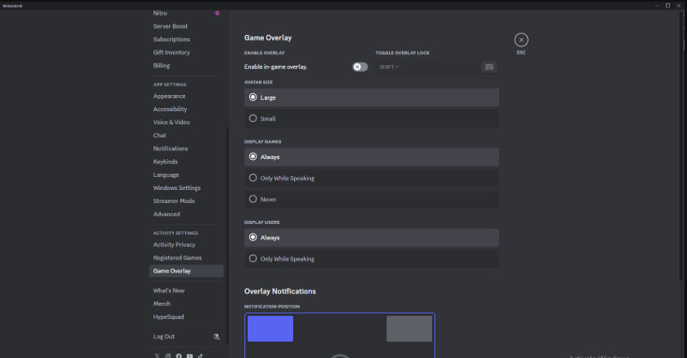This screenshot has width=687, height=358.
Task: Click the Nitro purple badge icon
Action: tap(217, 13)
